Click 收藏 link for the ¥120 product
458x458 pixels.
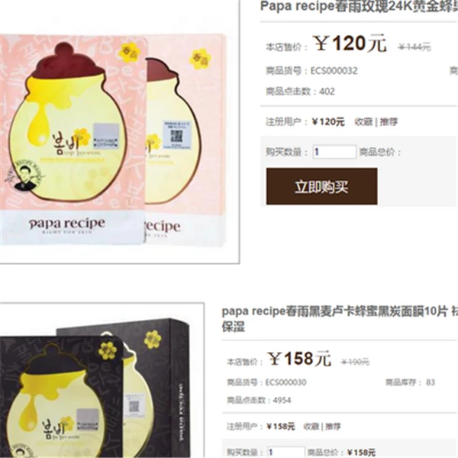tap(363, 122)
